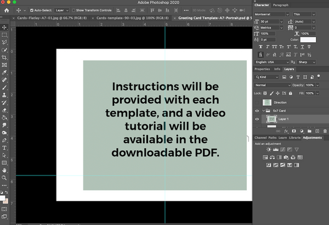Toggle standard ligatures (fi) button
329x225 pixels.
coord(260,55)
